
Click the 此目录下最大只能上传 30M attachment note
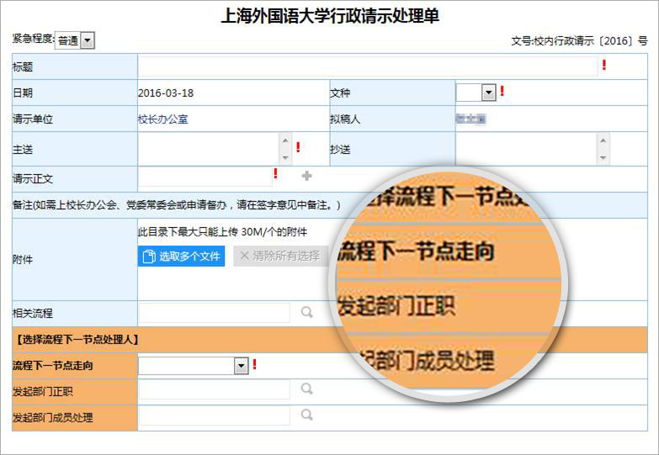222,232
